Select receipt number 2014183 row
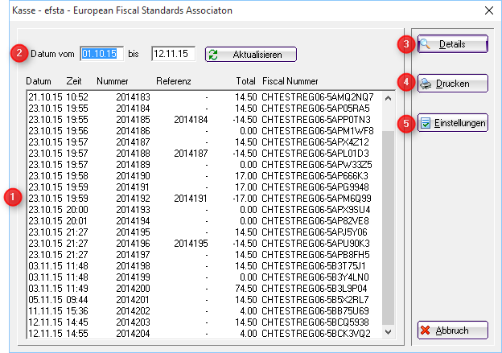The width and height of the screenshot is (502, 353). pyautogui.click(x=201, y=96)
